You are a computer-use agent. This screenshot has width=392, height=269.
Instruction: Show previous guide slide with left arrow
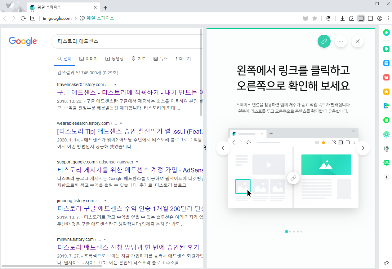coord(223,148)
